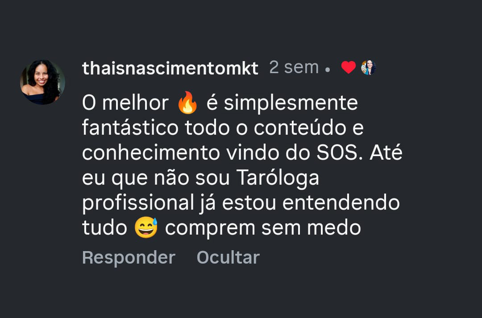This screenshot has width=482, height=318.
Task: Unlike the comment via the red heart
Action: (x=348, y=67)
